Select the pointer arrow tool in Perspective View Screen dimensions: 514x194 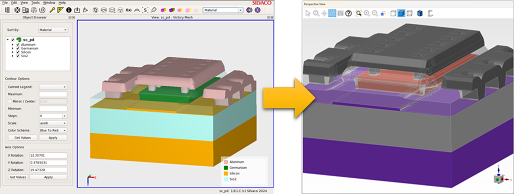click(308, 13)
